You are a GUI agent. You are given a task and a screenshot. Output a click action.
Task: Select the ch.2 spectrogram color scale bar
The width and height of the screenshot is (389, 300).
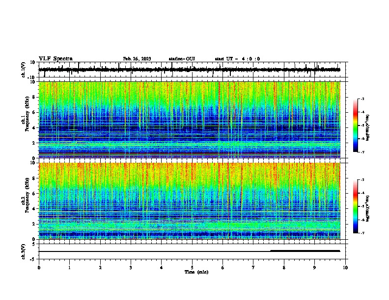[355, 206]
